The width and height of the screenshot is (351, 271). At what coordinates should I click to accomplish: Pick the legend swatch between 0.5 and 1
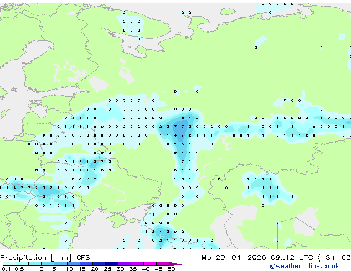(x=22, y=264)
